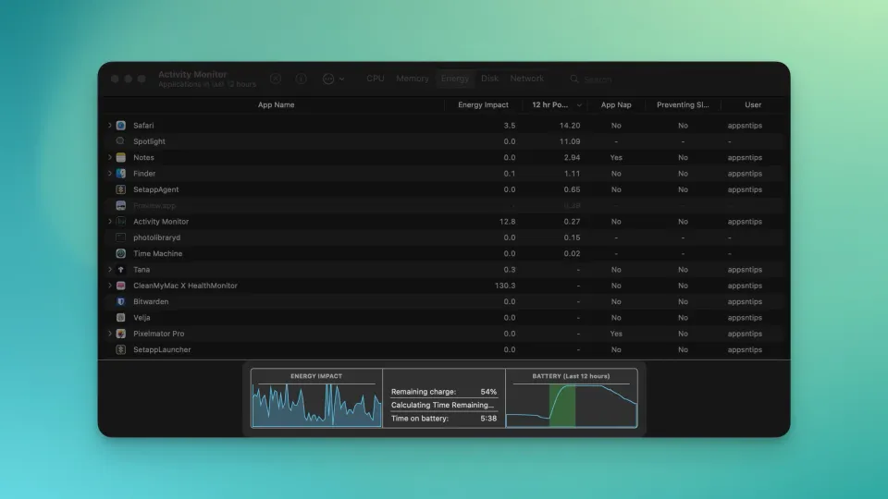Viewport: 888px width, 499px height.
Task: Select the Pixelmator Pro app icon
Action: point(121,334)
